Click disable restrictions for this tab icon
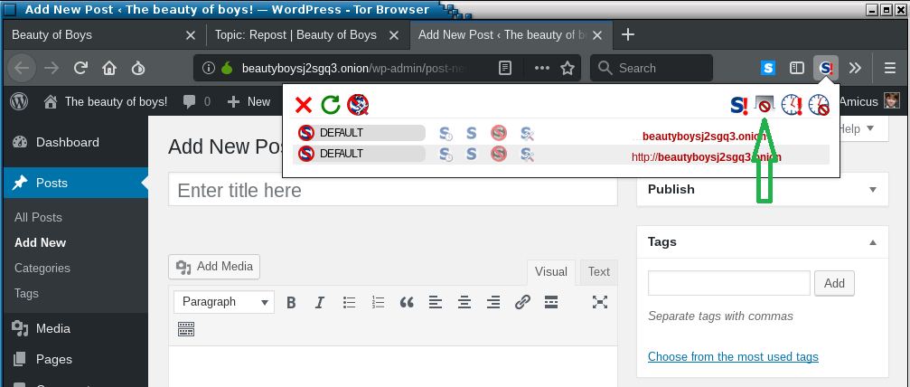 [x=765, y=105]
